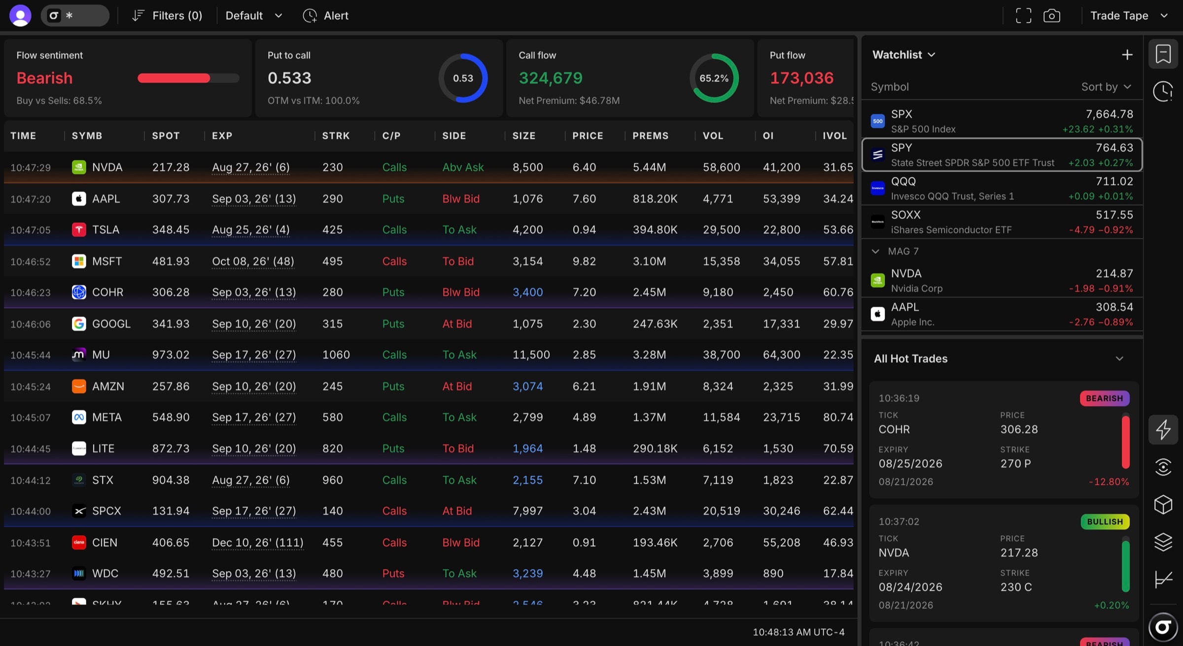
Task: Open the broadcast signal sidebar icon
Action: pyautogui.click(x=1163, y=467)
